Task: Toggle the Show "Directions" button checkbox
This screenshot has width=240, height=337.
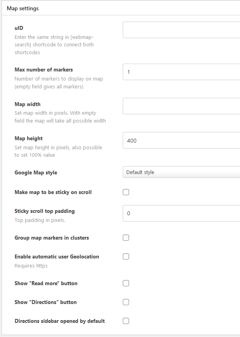Action: (126, 302)
